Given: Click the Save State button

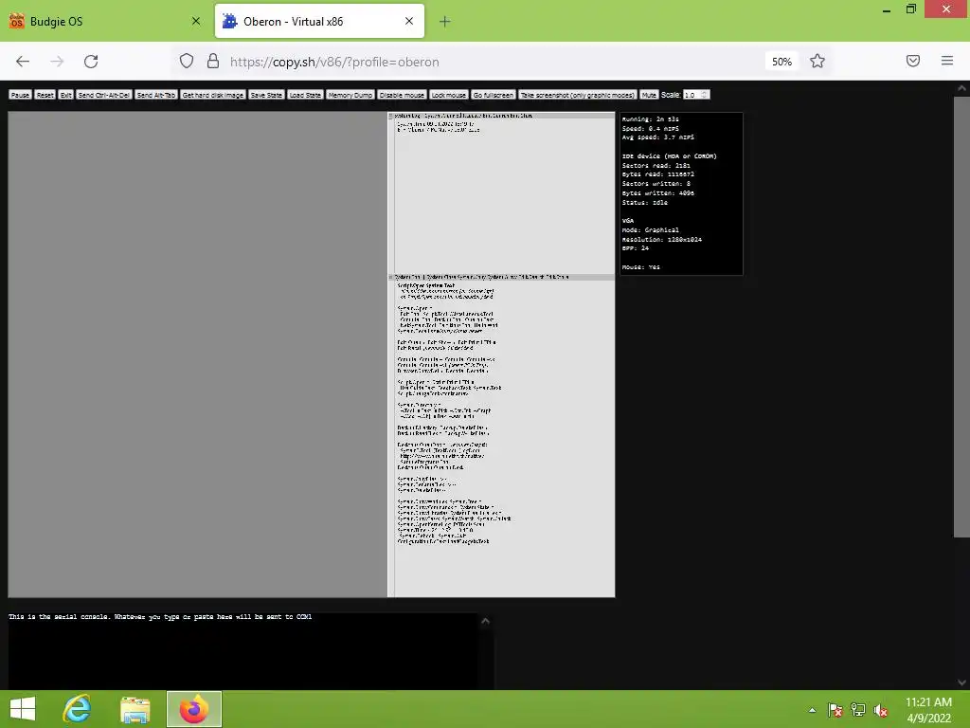Looking at the screenshot, I should [266, 95].
